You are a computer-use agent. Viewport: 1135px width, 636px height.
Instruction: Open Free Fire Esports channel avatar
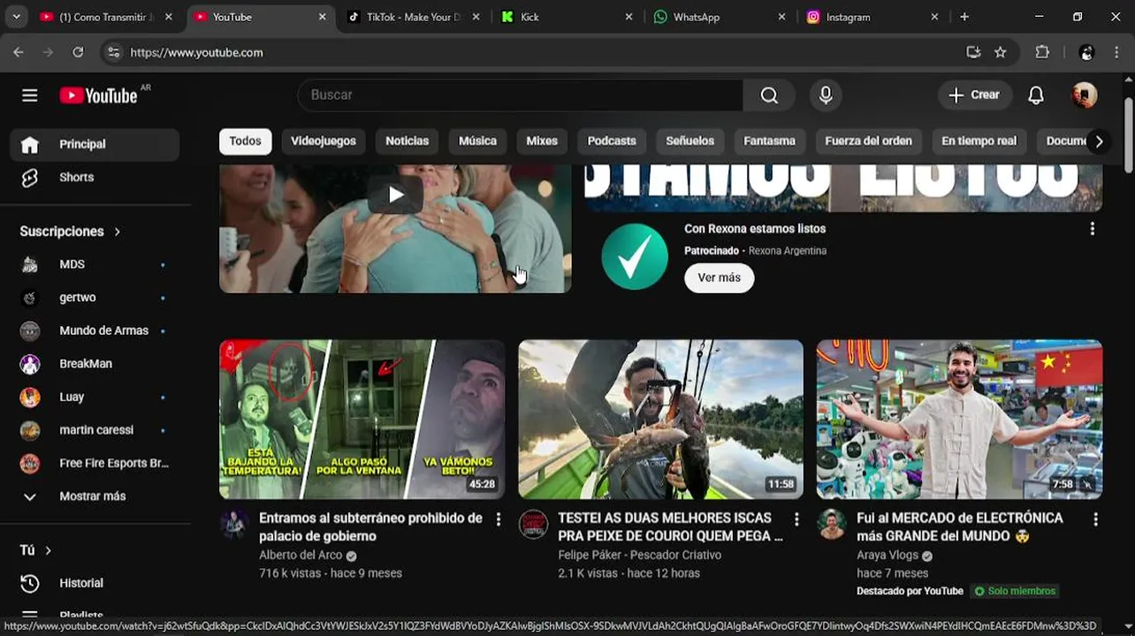30,463
